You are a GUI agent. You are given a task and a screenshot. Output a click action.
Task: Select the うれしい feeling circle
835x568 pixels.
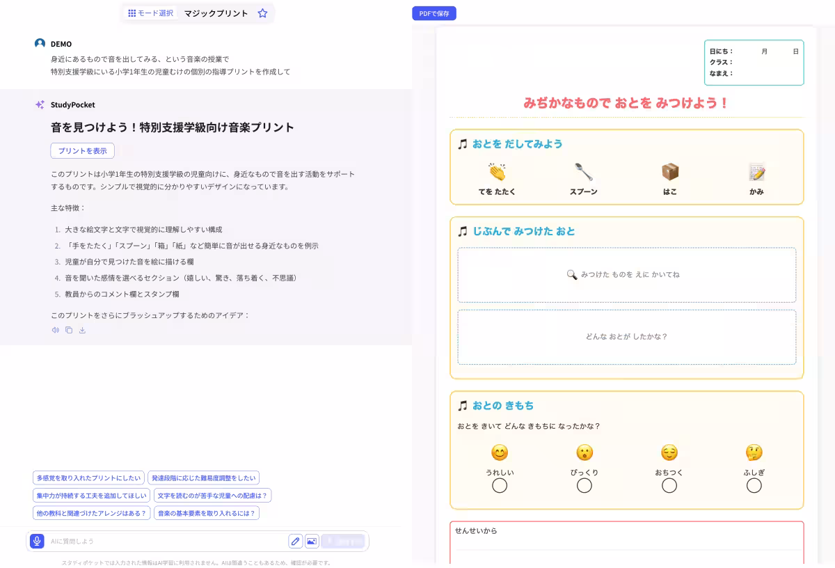coord(500,485)
